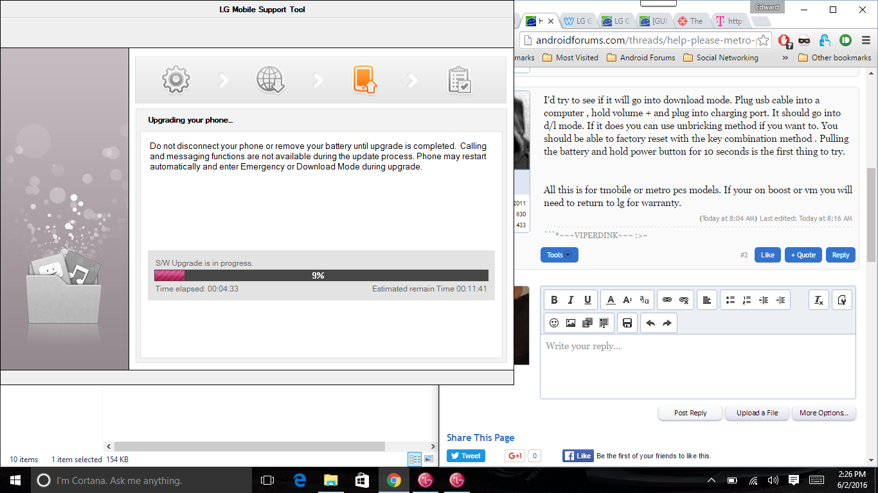Toggle underline formatting in the editor
The height and width of the screenshot is (493, 878).
coord(587,300)
